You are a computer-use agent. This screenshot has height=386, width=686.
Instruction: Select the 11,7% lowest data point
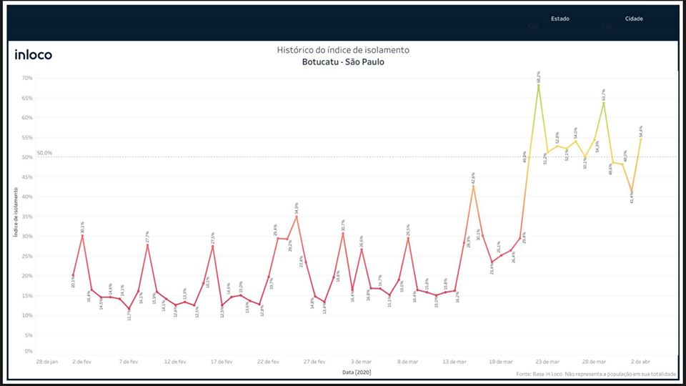(x=129, y=308)
